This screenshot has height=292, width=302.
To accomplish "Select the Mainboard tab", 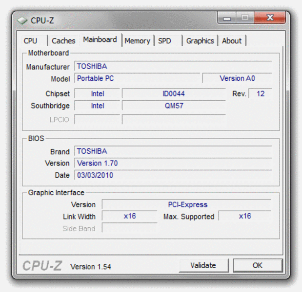I will (100, 39).
